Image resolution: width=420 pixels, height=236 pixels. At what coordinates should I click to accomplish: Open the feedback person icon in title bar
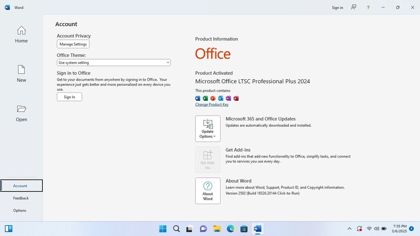click(x=354, y=7)
